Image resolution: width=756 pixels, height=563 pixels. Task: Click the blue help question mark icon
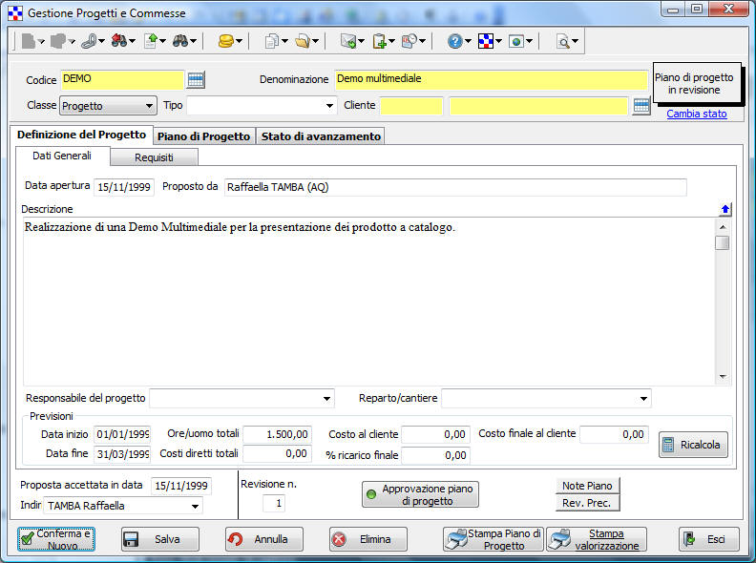[455, 41]
